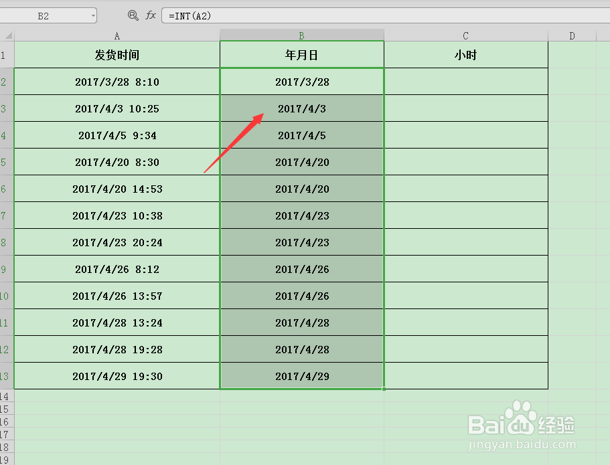Select cell B2 showing 2017/3/28
The height and width of the screenshot is (465, 610).
tap(301, 82)
